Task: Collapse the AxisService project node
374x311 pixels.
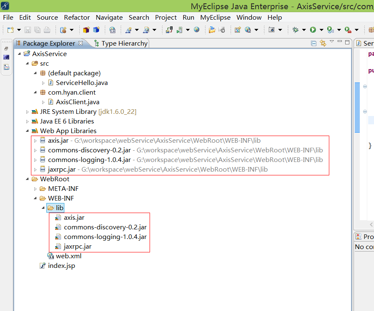Action: pyautogui.click(x=19, y=54)
